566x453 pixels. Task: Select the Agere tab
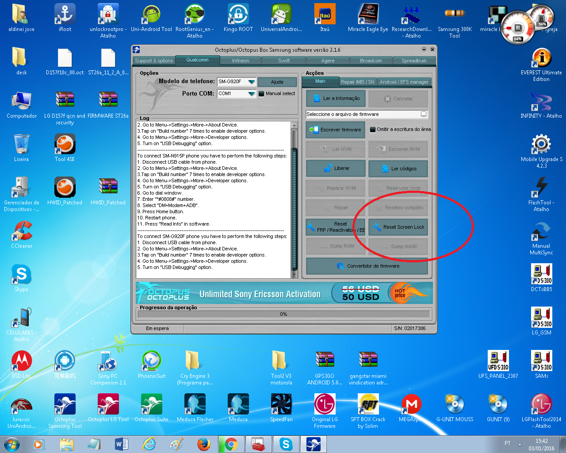[x=328, y=61]
